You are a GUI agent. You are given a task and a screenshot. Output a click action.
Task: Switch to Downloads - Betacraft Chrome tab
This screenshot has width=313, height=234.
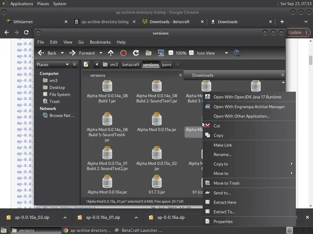pos(169,22)
